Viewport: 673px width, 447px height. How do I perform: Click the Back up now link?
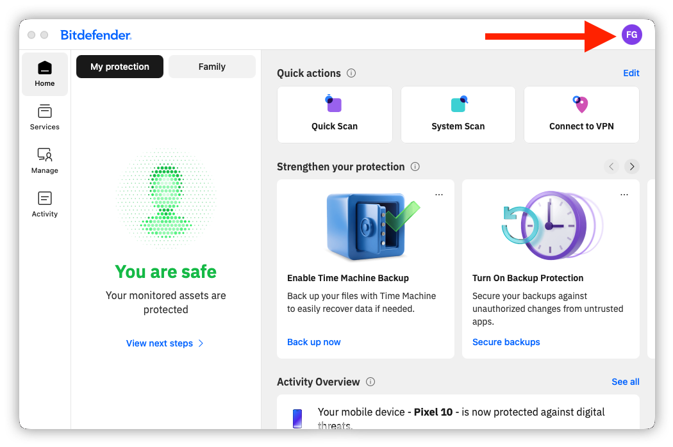[x=314, y=342]
